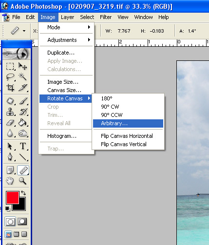The width and height of the screenshot is (209, 245).
Task: Select the Rectangular Marquee tool
Action: pyautogui.click(x=10, y=66)
